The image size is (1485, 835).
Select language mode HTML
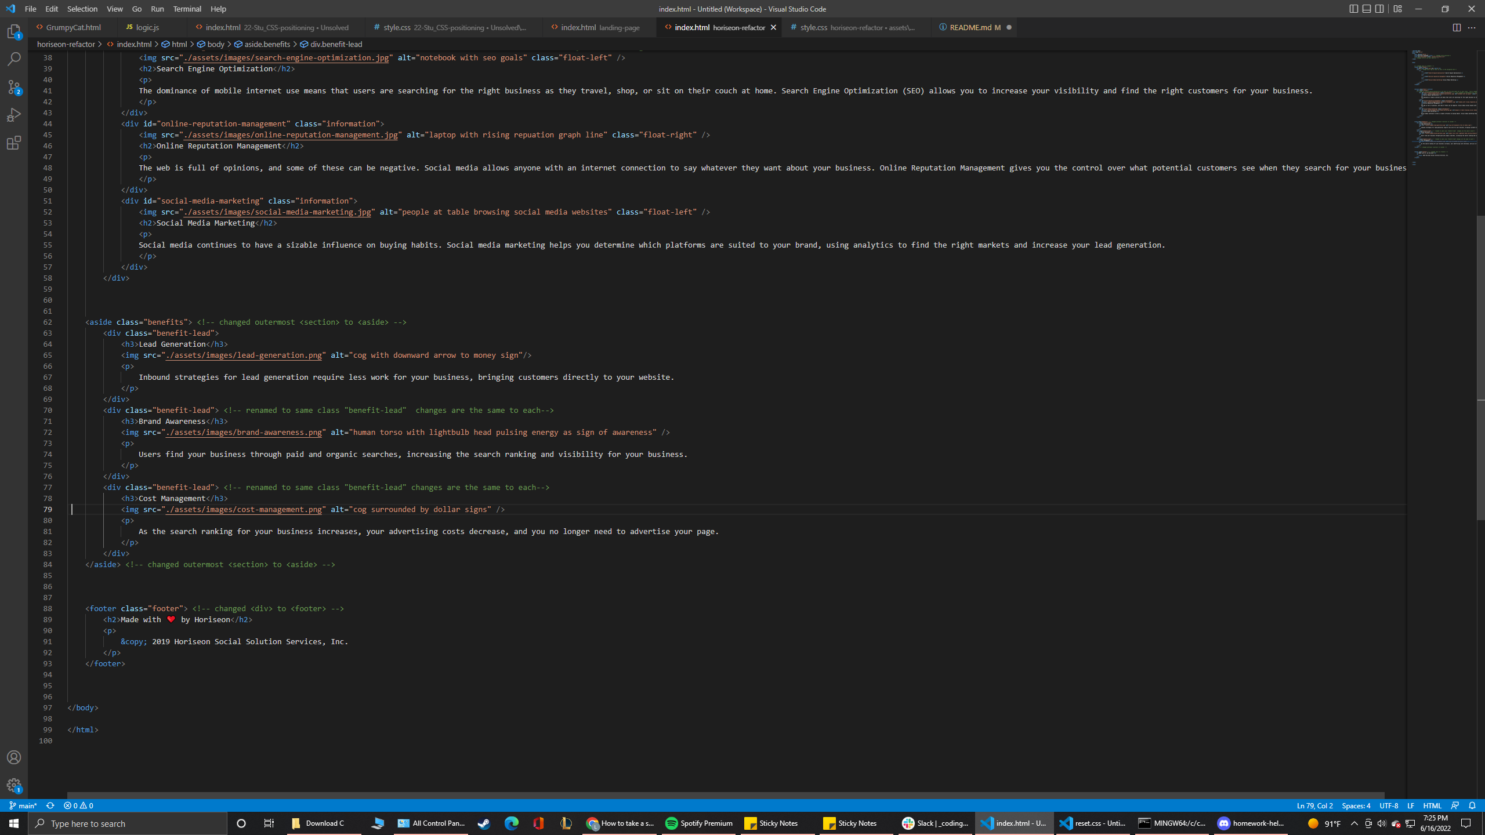[x=1432, y=805]
